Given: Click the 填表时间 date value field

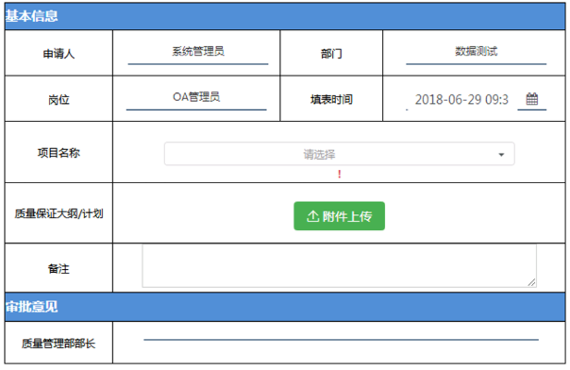Looking at the screenshot, I should [x=461, y=99].
